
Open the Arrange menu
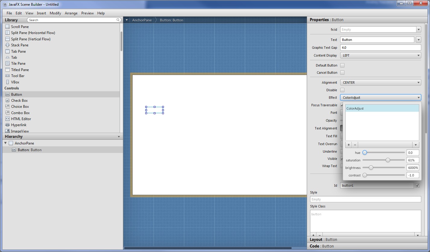click(x=71, y=13)
